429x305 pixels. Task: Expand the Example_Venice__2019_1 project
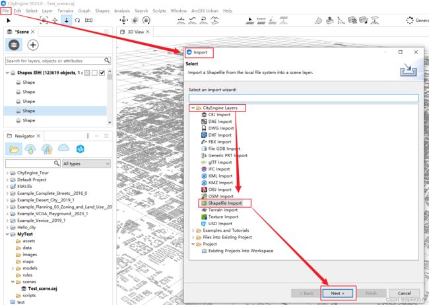[7, 220]
